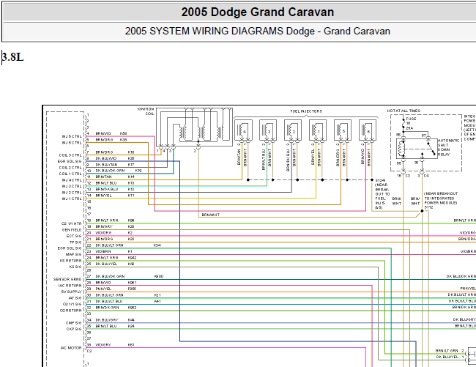
Task: Click the 'SENSOR GRND' pin label
Action: (67, 279)
